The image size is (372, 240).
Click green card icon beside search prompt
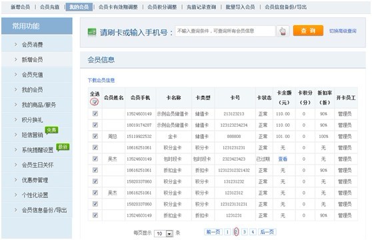(x=92, y=32)
